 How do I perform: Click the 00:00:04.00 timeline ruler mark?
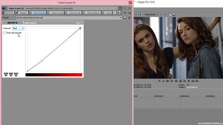tap(159, 96)
